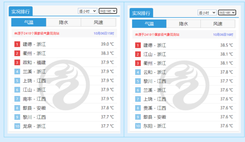
Task: Open the 06日16时 time dropdown
Action: (x=227, y=13)
